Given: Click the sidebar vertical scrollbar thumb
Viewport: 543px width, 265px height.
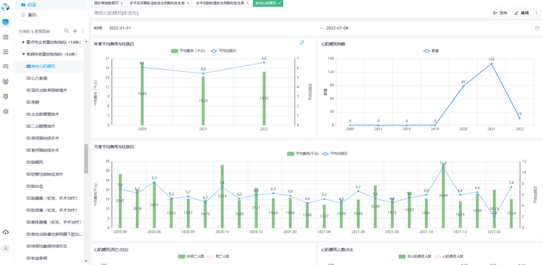Looking at the screenshot, I should 86,159.
